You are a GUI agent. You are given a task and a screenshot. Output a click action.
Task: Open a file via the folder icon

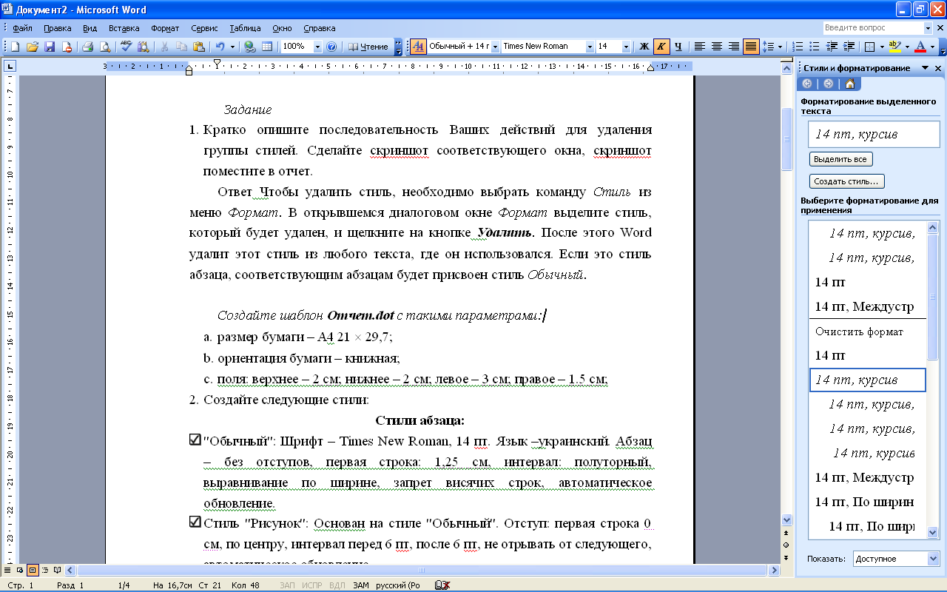(x=33, y=47)
